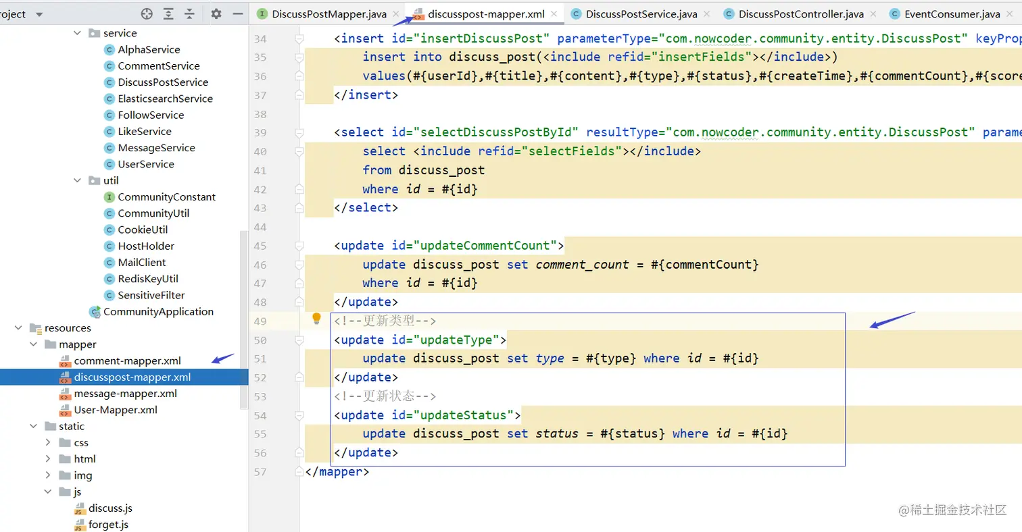
Task: Click the collapse all icon in project panel
Action: tap(190, 14)
